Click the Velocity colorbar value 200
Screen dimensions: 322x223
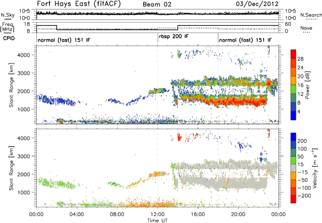[302, 141]
